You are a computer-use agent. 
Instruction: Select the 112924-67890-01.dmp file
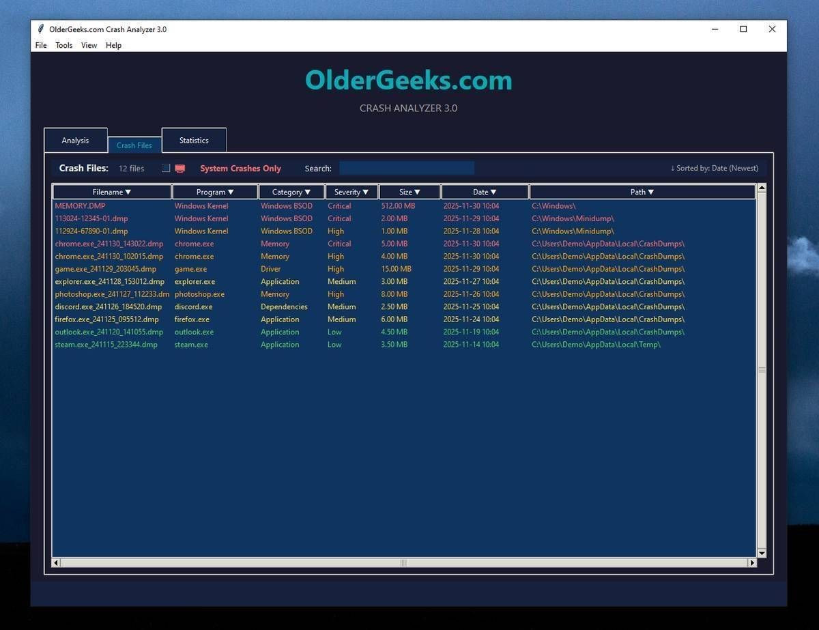pos(404,231)
